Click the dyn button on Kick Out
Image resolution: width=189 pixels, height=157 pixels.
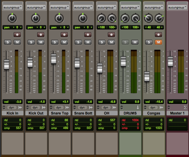(35, 107)
